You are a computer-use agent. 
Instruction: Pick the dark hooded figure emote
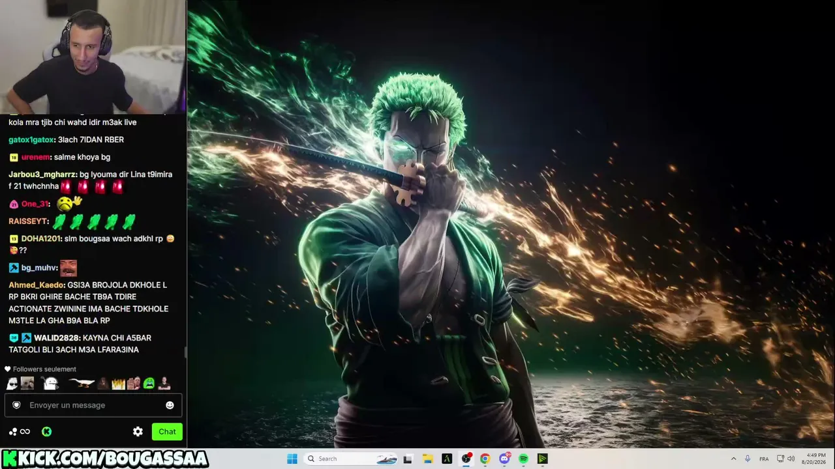point(103,383)
